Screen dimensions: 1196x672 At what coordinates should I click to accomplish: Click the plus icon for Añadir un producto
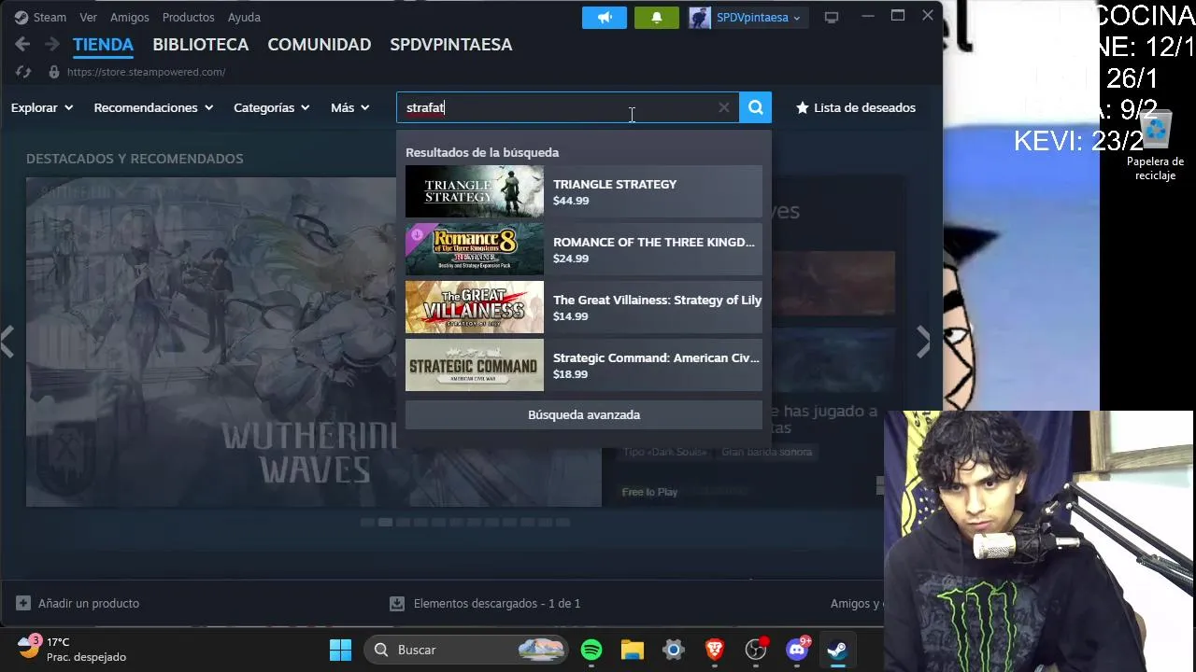[x=23, y=603]
